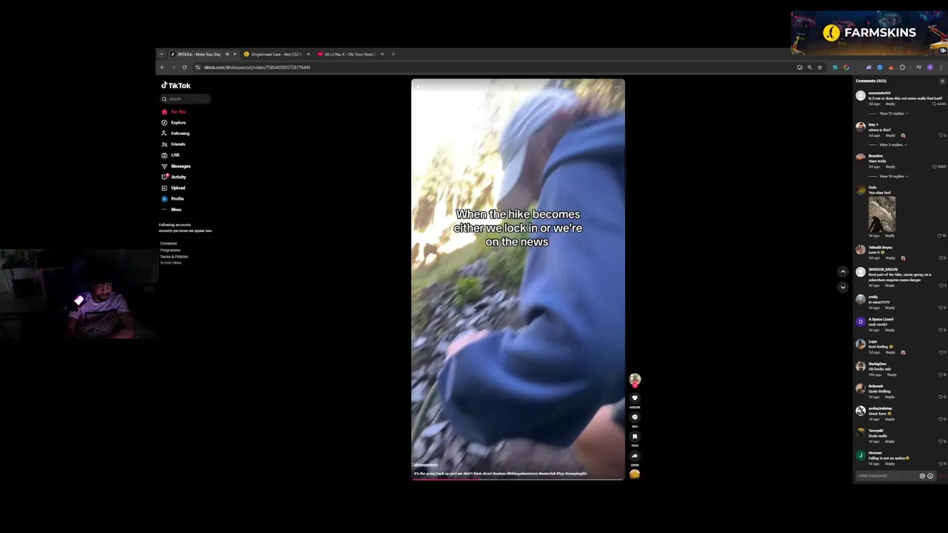Switch to the Lil Nas X Old Town Road tab
948x533 pixels.
[x=350, y=54]
